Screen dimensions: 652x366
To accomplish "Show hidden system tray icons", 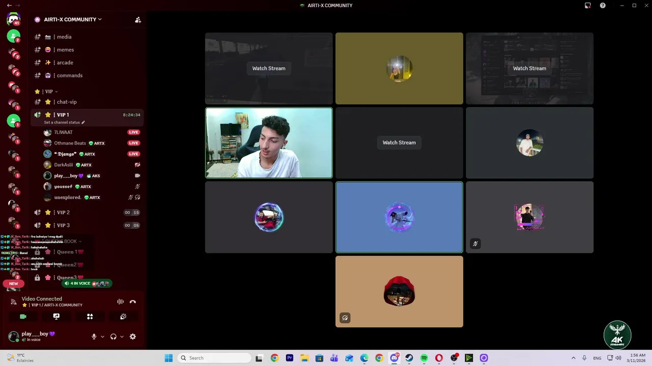I will coord(573,358).
